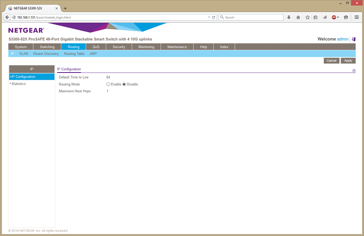Open the System tab
This screenshot has height=236, width=364.
(x=21, y=47)
